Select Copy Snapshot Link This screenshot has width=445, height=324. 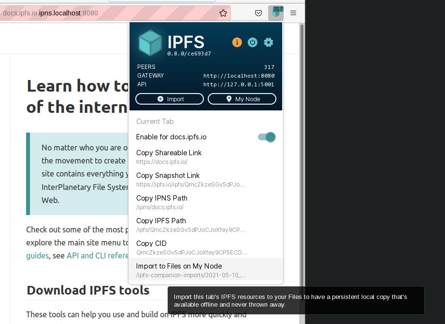pyautogui.click(x=206, y=179)
